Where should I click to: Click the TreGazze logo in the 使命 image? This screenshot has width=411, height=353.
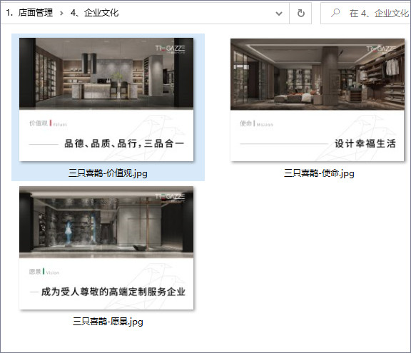(381, 49)
